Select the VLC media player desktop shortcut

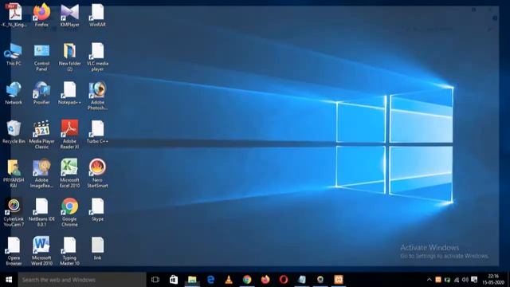(x=97, y=57)
